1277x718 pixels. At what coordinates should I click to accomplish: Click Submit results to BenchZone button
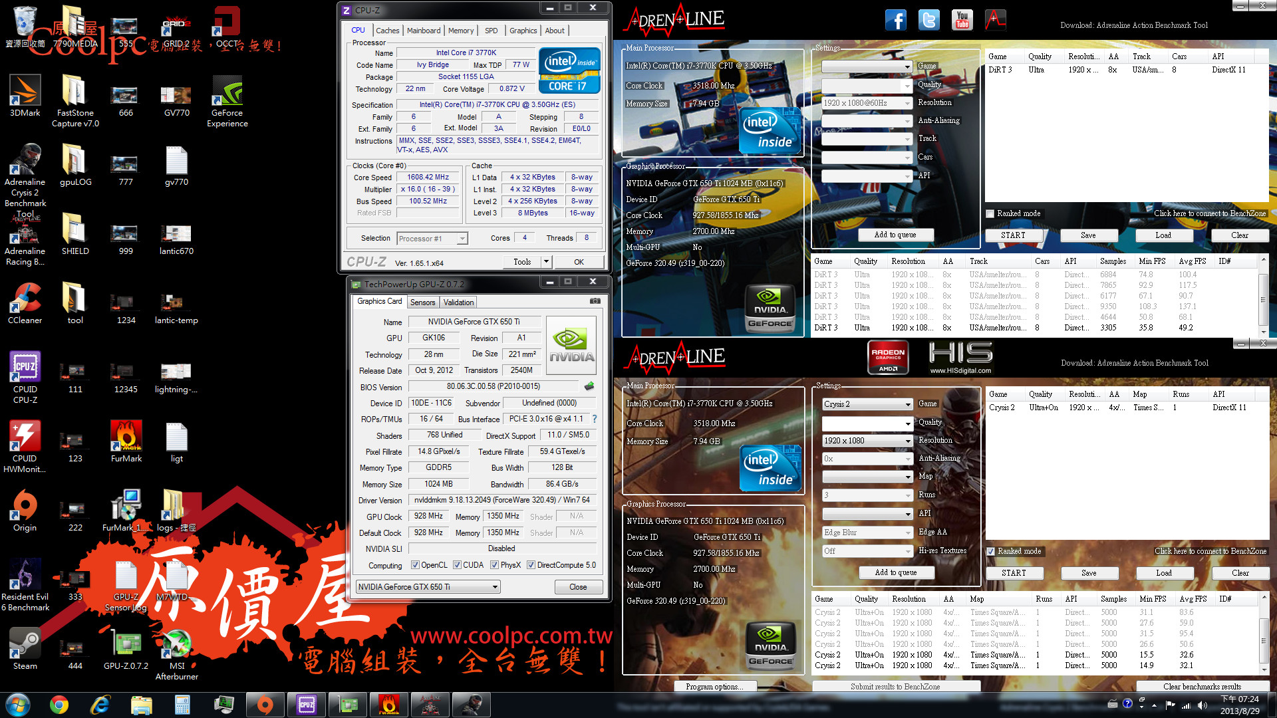point(895,687)
